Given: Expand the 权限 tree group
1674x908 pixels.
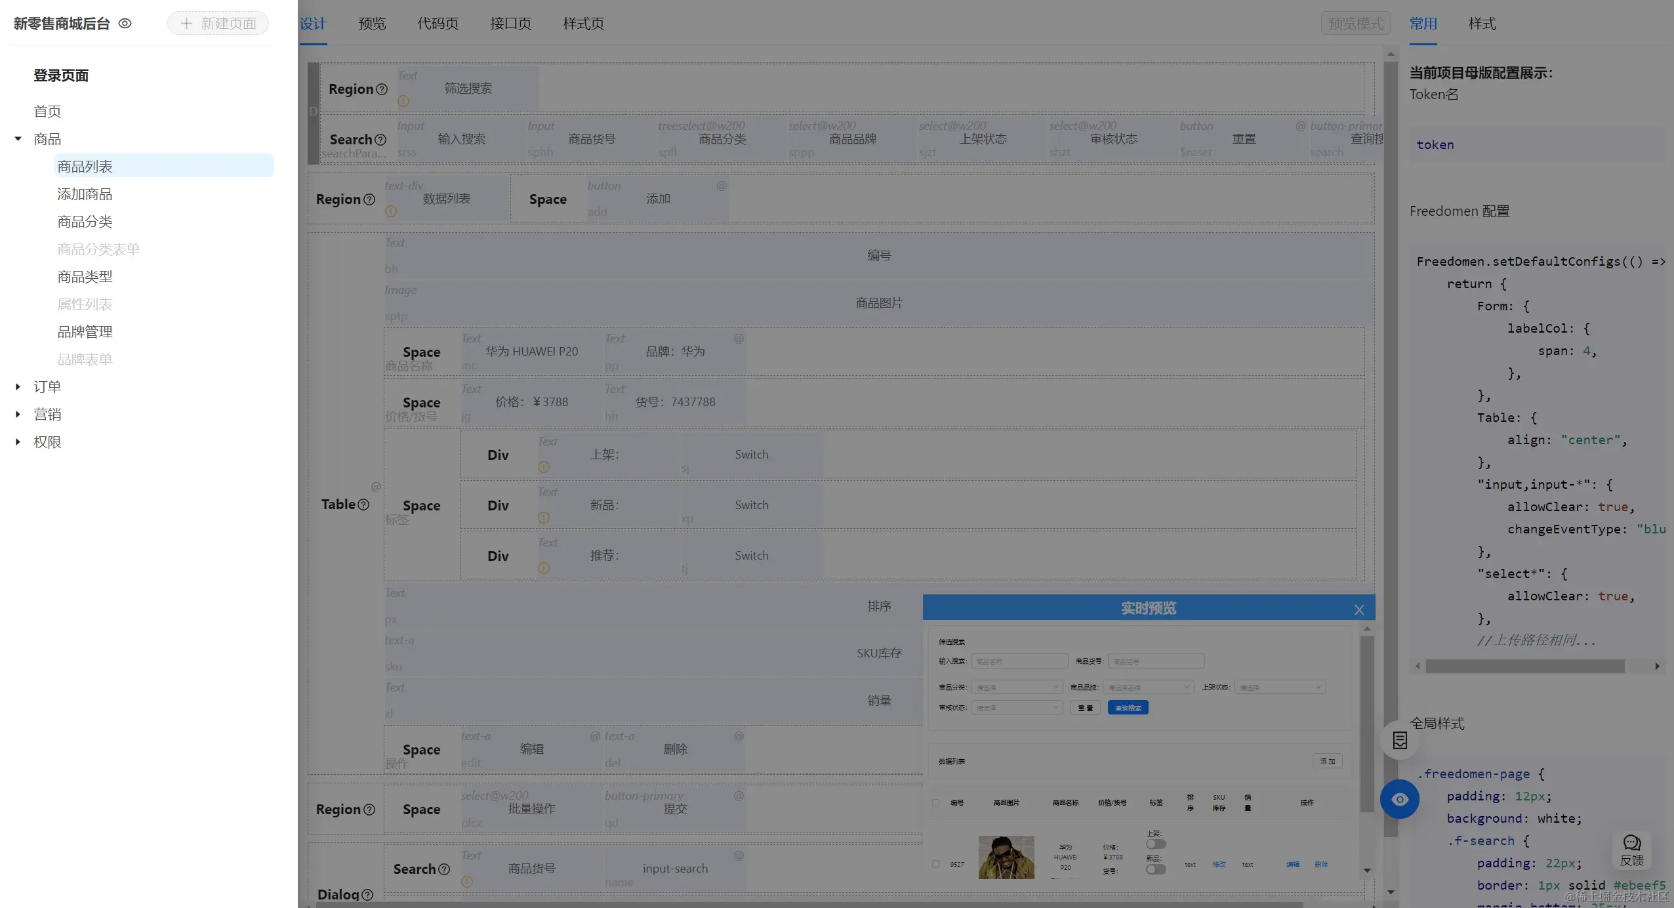Looking at the screenshot, I should tap(18, 442).
